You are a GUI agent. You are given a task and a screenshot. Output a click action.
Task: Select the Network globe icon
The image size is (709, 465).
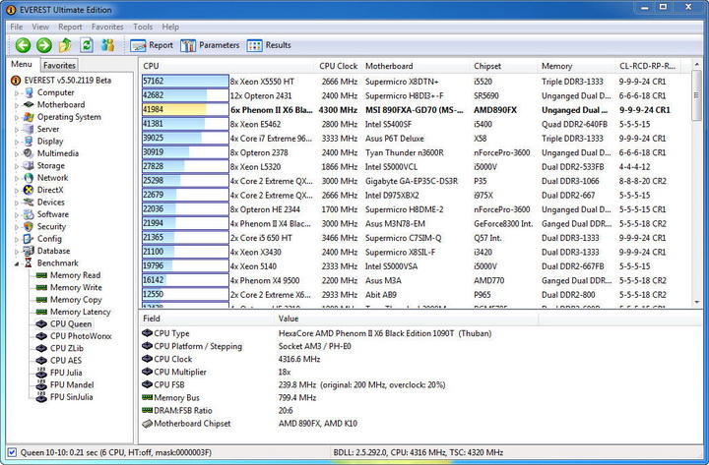(29, 177)
